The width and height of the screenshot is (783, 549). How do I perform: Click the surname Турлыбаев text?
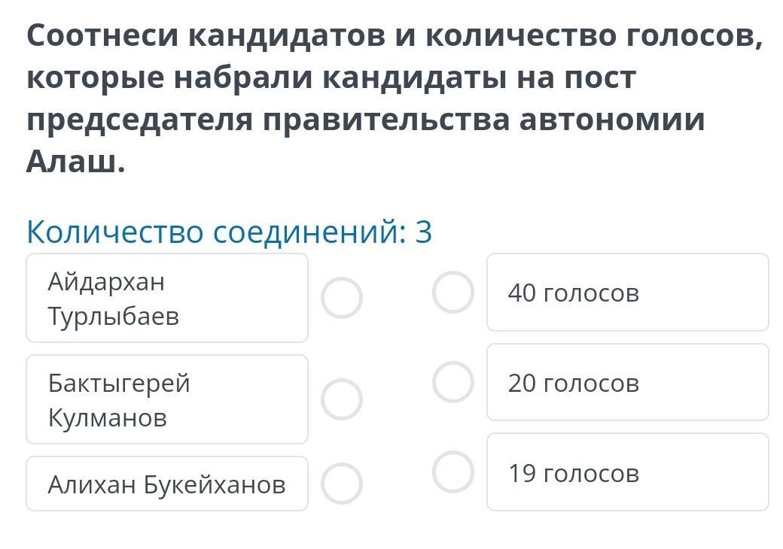click(114, 316)
